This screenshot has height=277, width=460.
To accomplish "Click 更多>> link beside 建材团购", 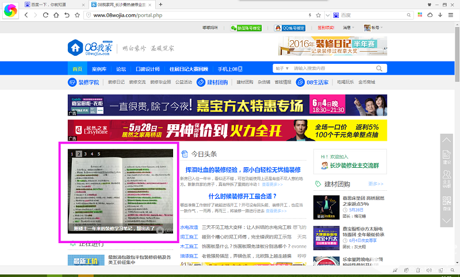I will [375, 184].
